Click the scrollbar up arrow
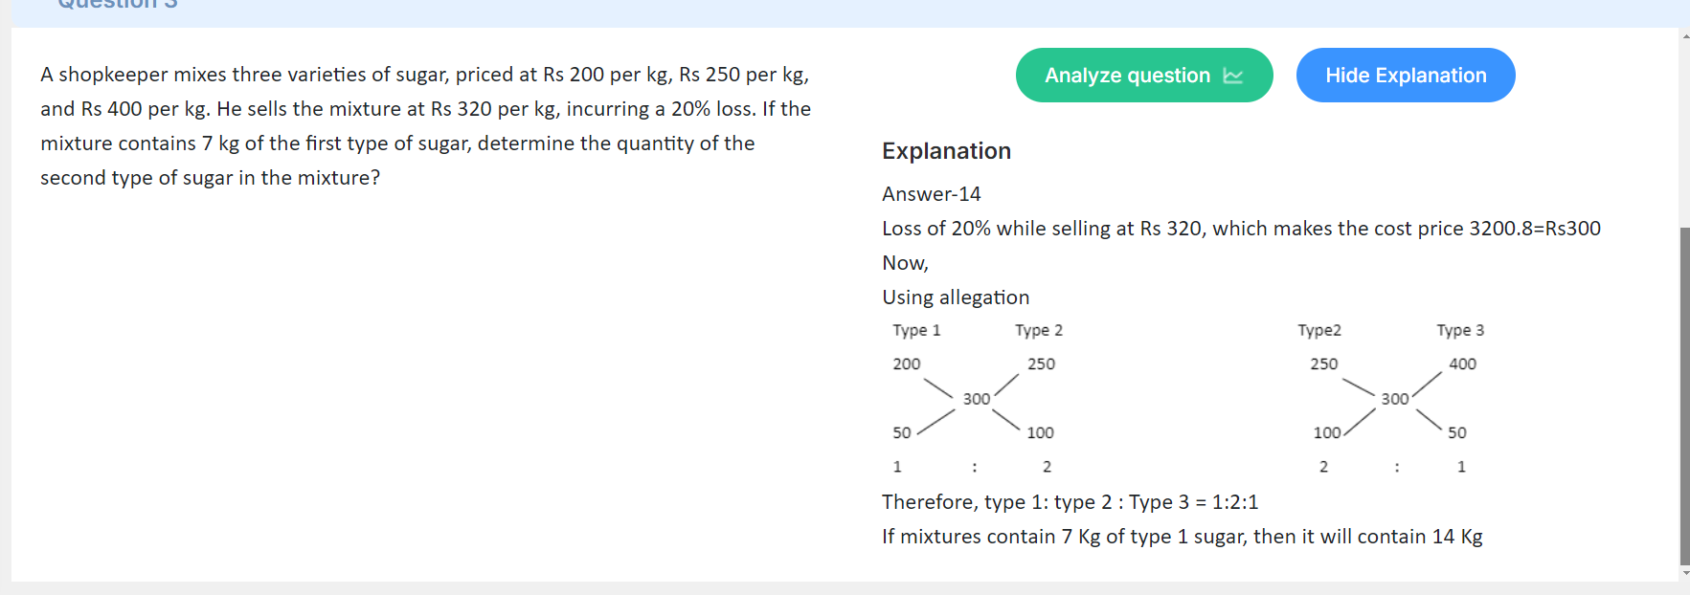The width and height of the screenshot is (1690, 595). (1685, 36)
